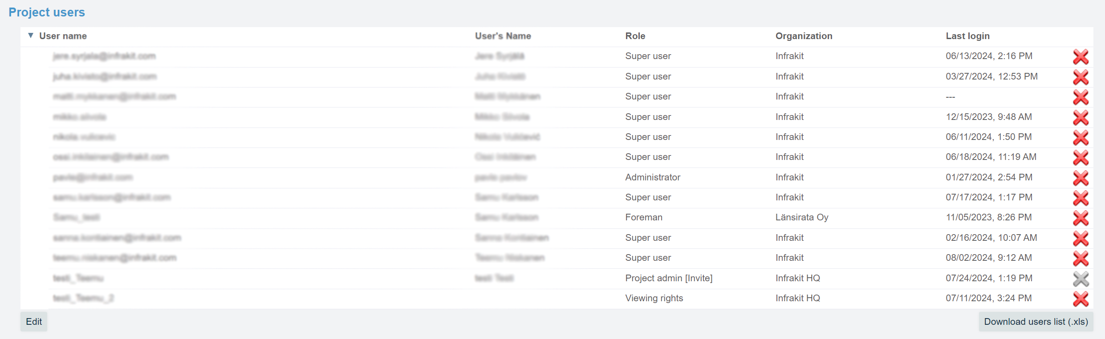Toggle the User name sort arrow
Screen dimensions: 1105x339
coord(31,36)
